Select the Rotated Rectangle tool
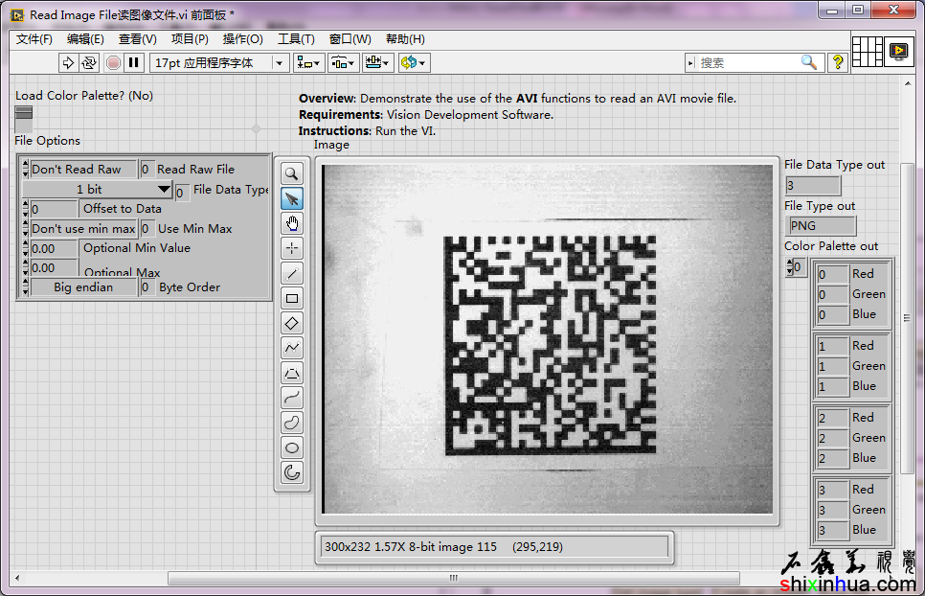 pyautogui.click(x=292, y=323)
